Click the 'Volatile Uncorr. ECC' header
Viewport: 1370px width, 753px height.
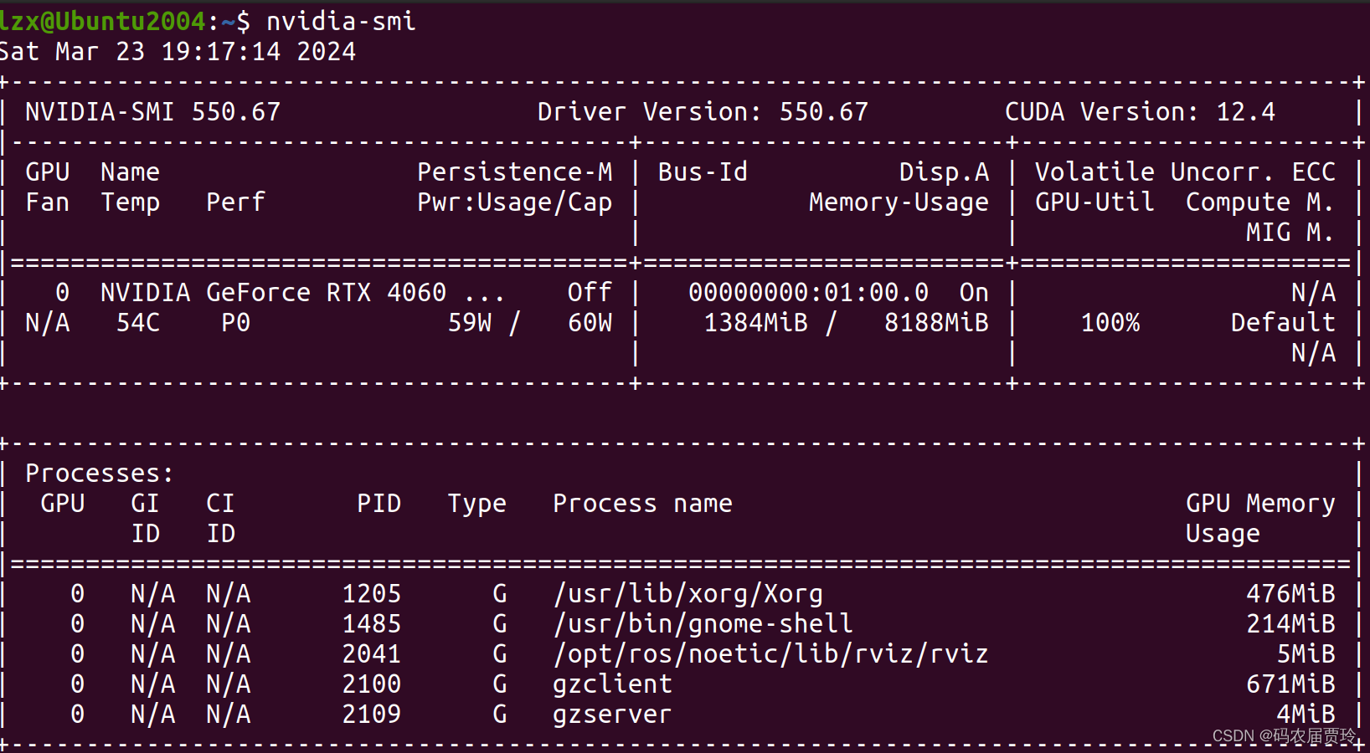coord(1185,172)
